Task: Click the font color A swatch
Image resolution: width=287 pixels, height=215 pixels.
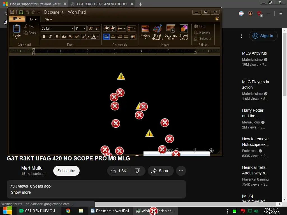Action: (x=94, y=37)
